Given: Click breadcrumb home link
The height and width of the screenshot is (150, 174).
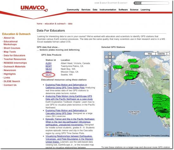Looking at the screenshot, I should [x=40, y=24].
